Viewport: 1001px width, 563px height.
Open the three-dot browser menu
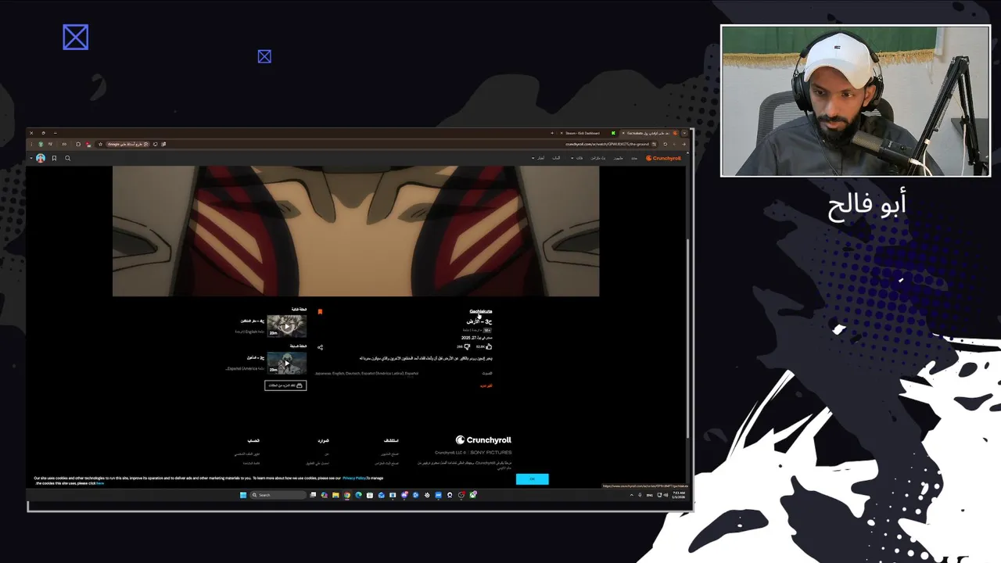coord(31,144)
